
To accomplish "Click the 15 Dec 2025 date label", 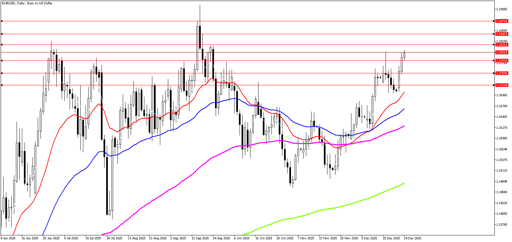I will point(391,238).
